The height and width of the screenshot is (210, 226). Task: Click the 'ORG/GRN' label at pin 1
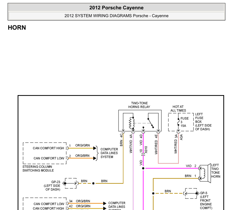82,145
